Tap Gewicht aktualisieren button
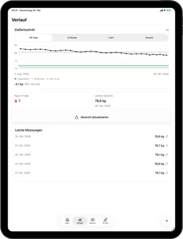The image size is (183, 239). [x=91, y=117]
